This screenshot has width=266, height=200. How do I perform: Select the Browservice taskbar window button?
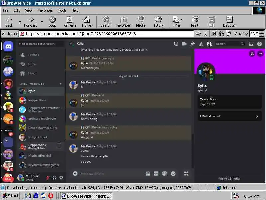point(86,196)
